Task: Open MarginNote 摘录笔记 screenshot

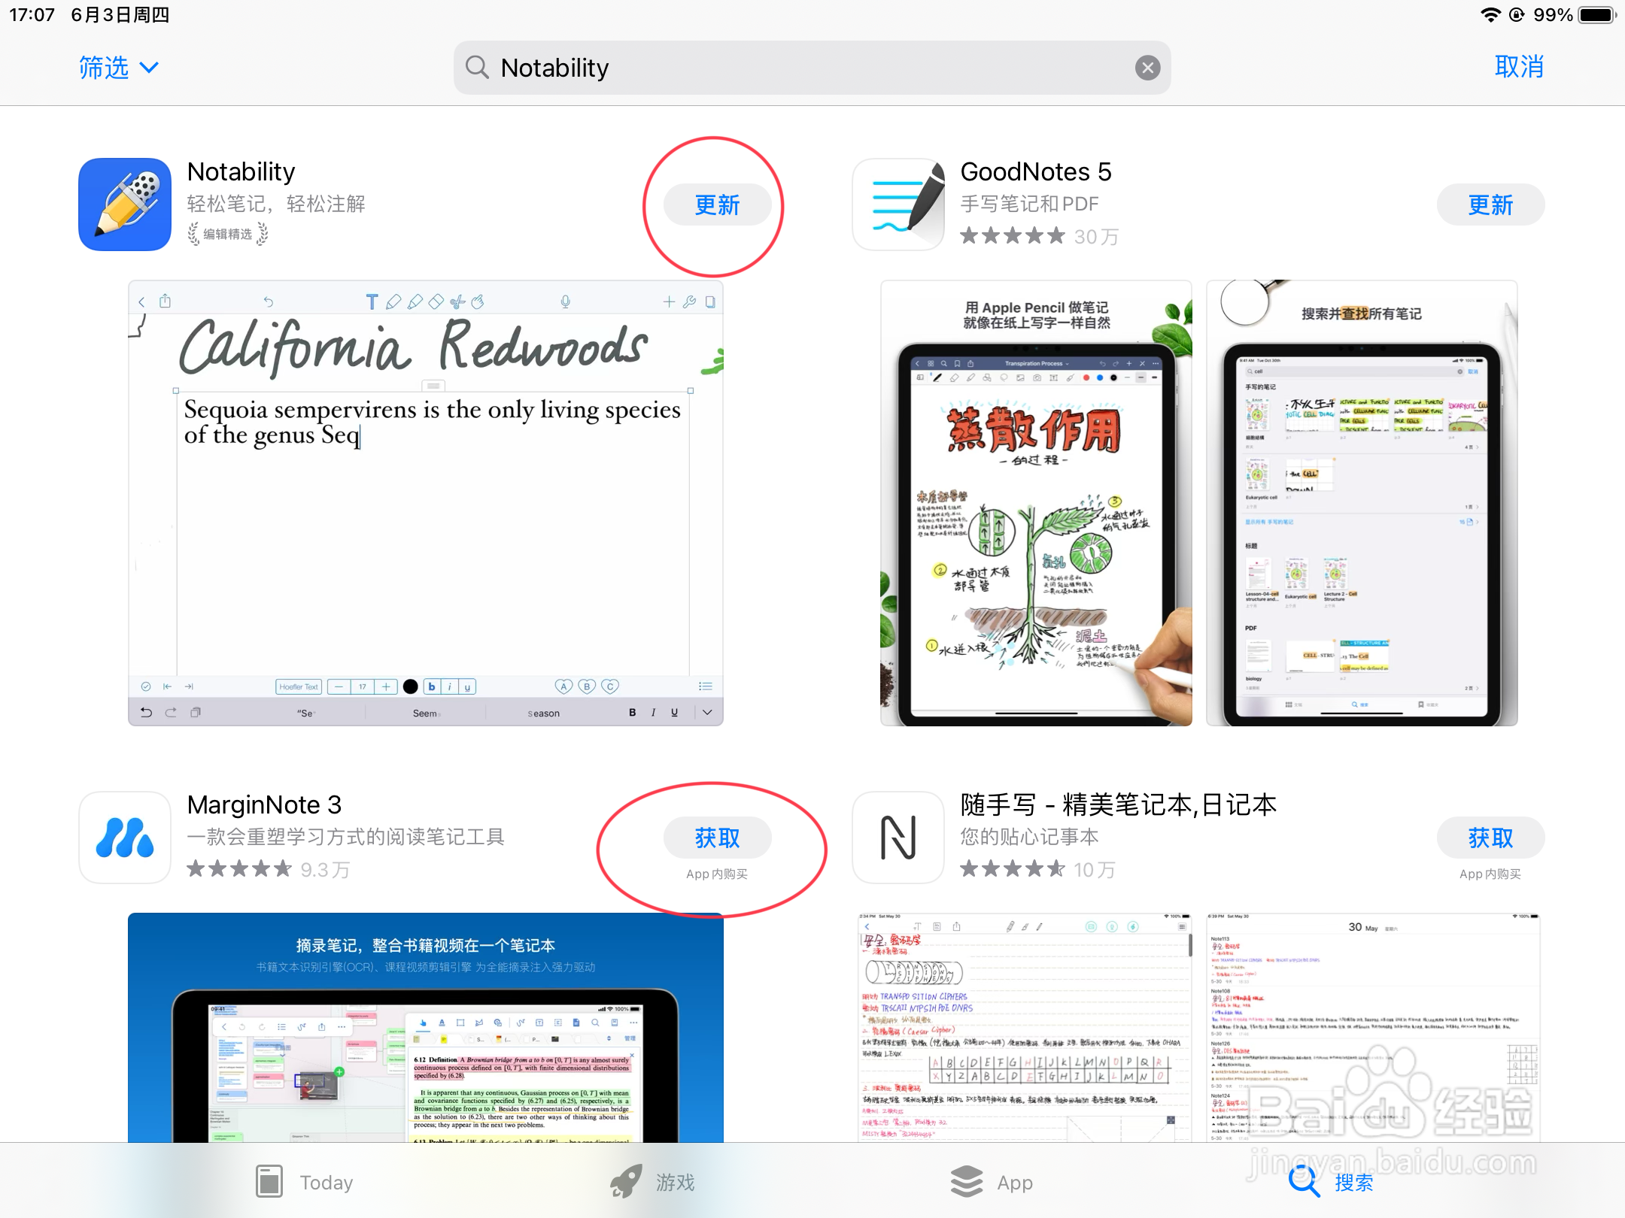Action: 426,1028
